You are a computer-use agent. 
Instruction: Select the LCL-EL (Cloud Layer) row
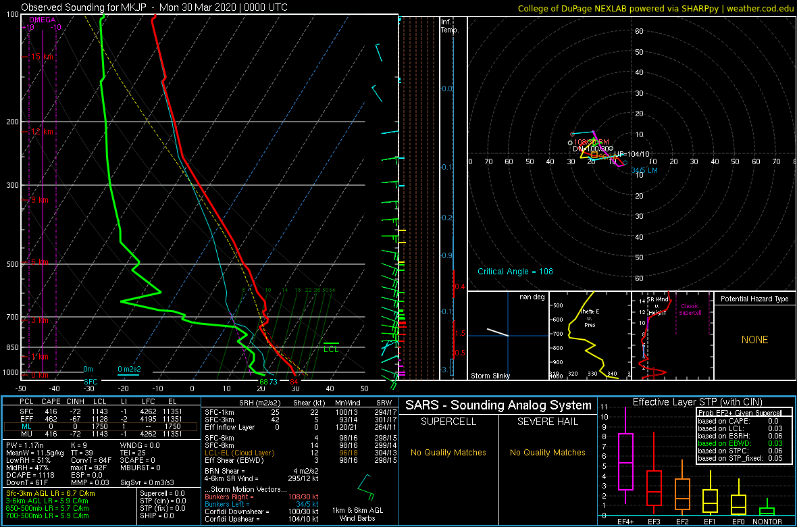(299, 452)
